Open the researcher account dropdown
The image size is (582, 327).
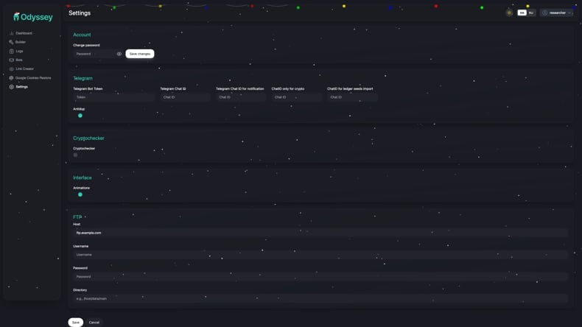coord(557,13)
